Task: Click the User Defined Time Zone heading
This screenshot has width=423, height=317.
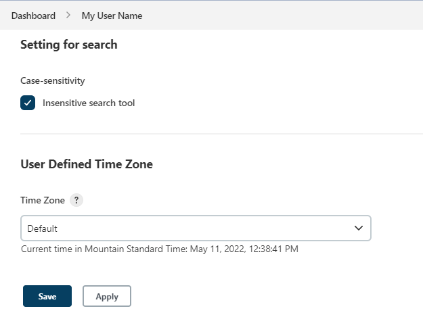Action: pyautogui.click(x=87, y=164)
